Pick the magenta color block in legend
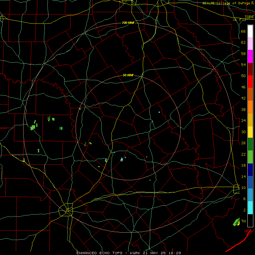 click(250, 56)
